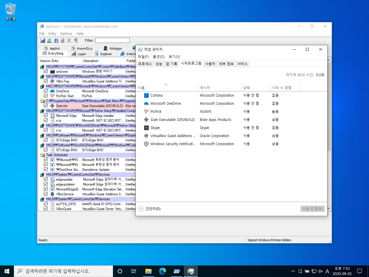Click the Description column header in Autoruns
The image size is (369, 277).
point(103,61)
